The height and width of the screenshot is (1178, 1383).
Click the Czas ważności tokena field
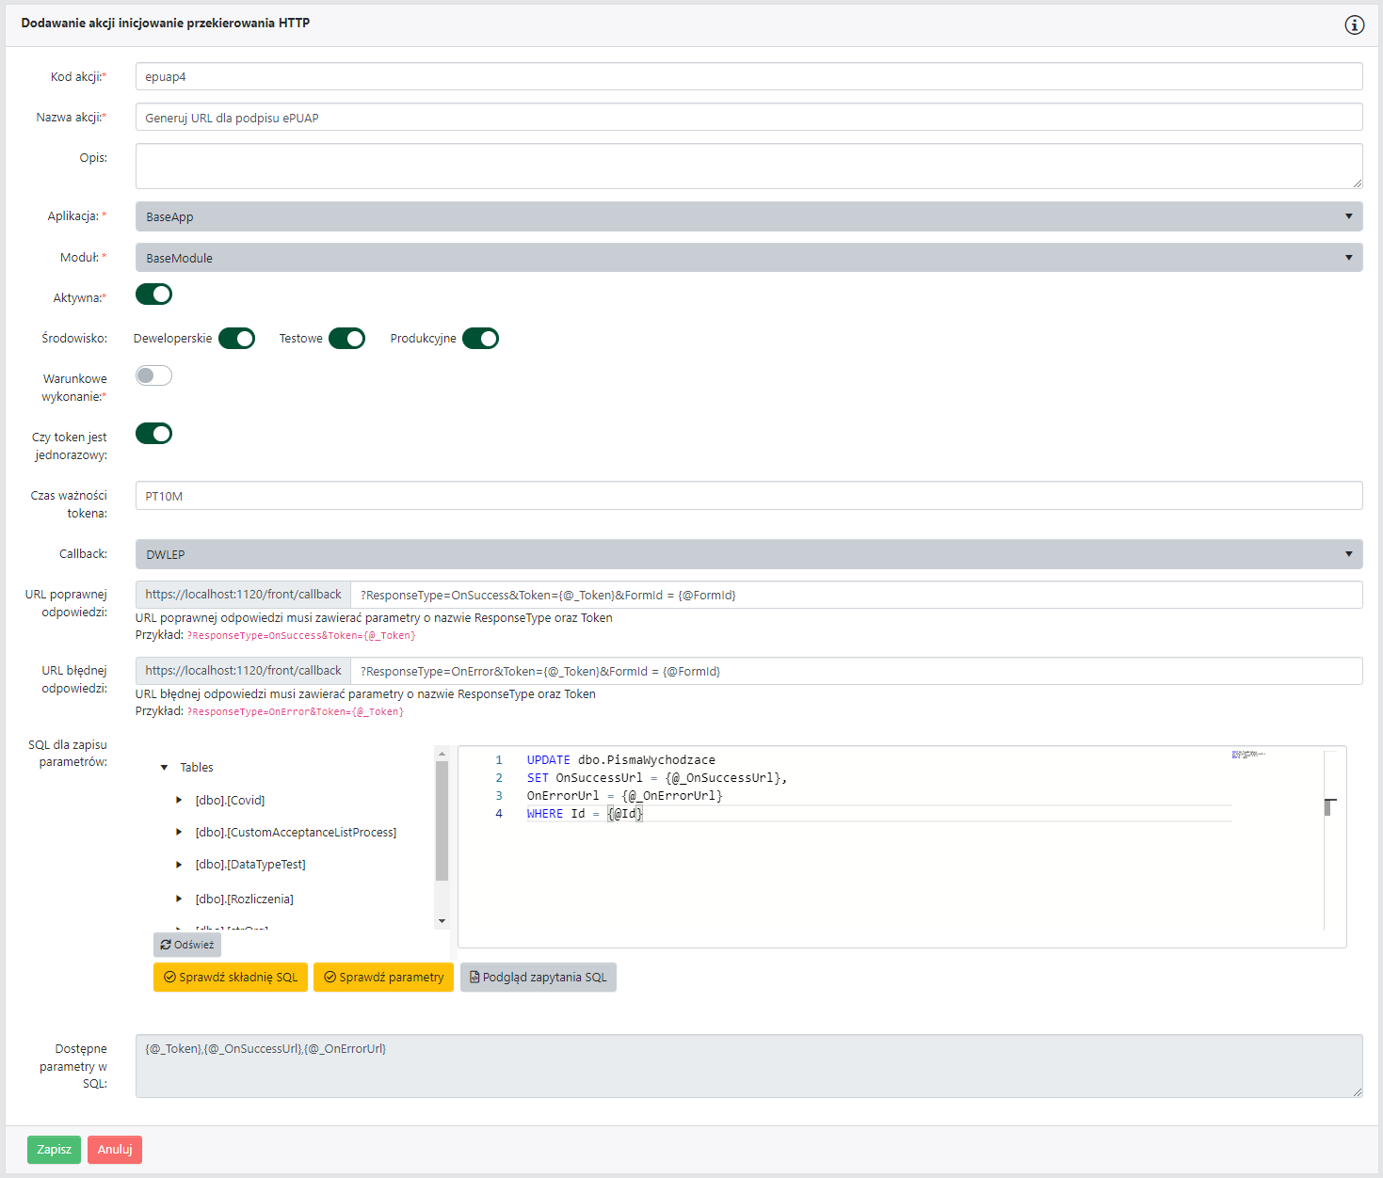click(x=748, y=496)
